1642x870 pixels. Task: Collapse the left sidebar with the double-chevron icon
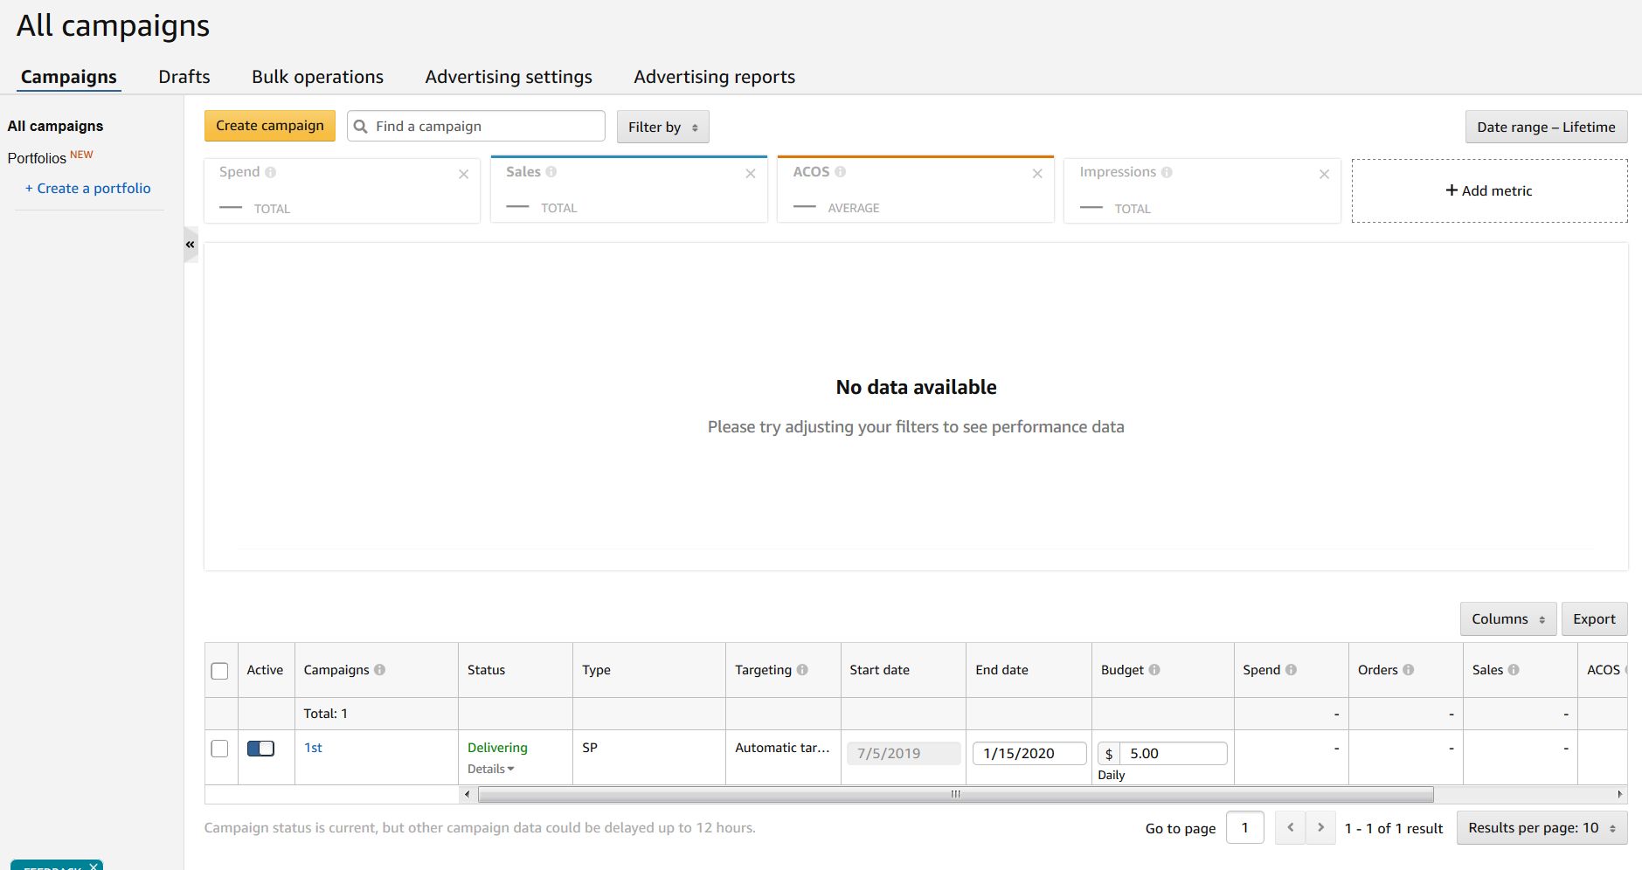click(x=190, y=245)
